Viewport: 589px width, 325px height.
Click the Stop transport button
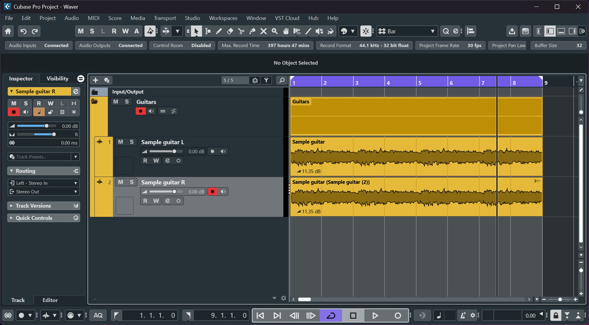coord(353,315)
